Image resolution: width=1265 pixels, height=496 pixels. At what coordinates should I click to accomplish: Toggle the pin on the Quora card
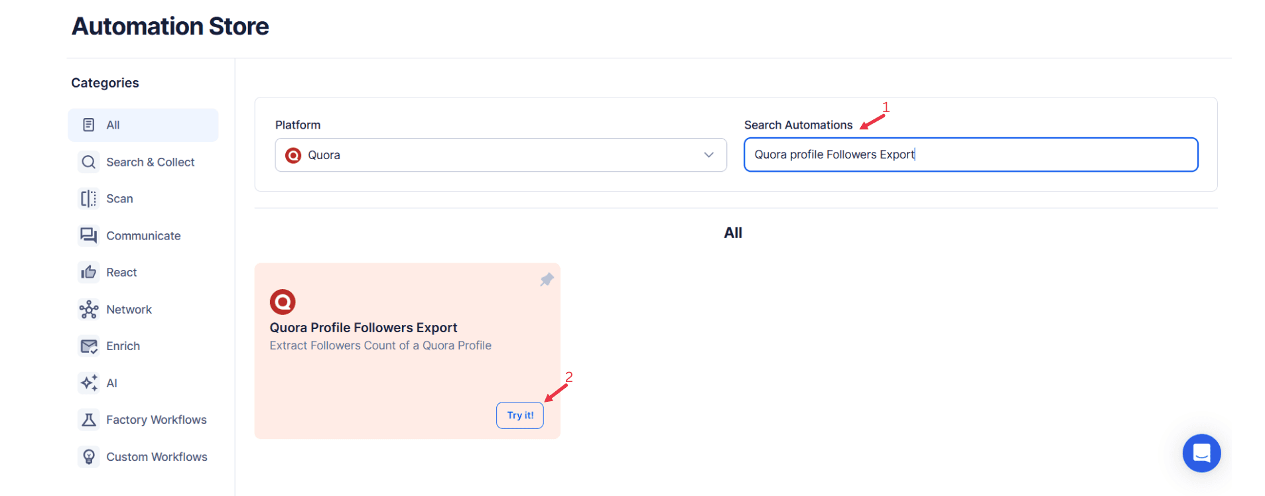click(546, 279)
